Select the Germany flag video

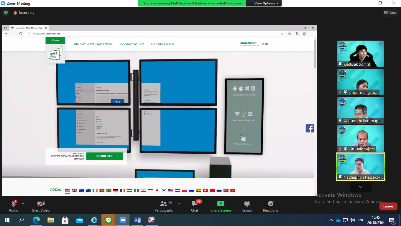[x=116, y=190]
